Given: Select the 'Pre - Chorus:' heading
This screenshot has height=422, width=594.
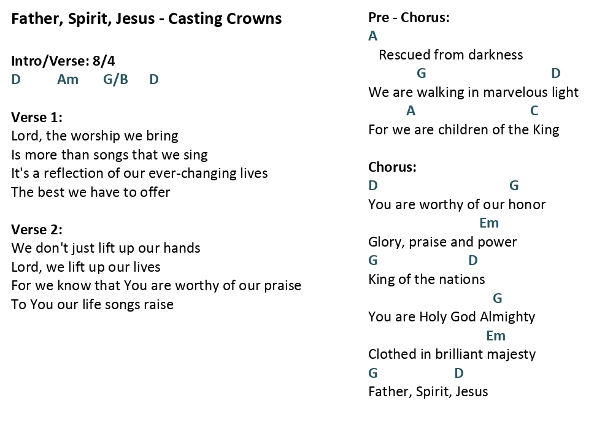Looking at the screenshot, I should click(409, 17).
